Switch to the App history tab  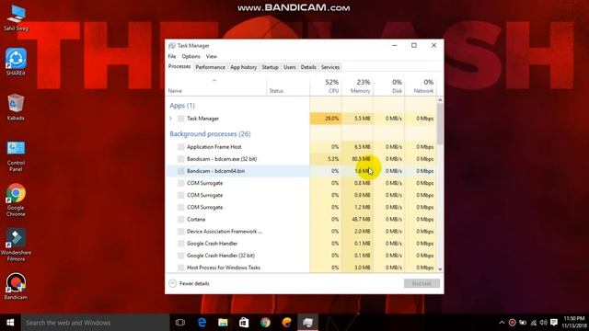[x=243, y=67]
